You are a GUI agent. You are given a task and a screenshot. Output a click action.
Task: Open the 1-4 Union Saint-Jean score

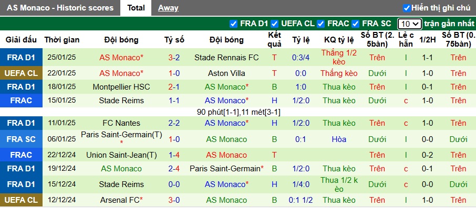coord(174,155)
